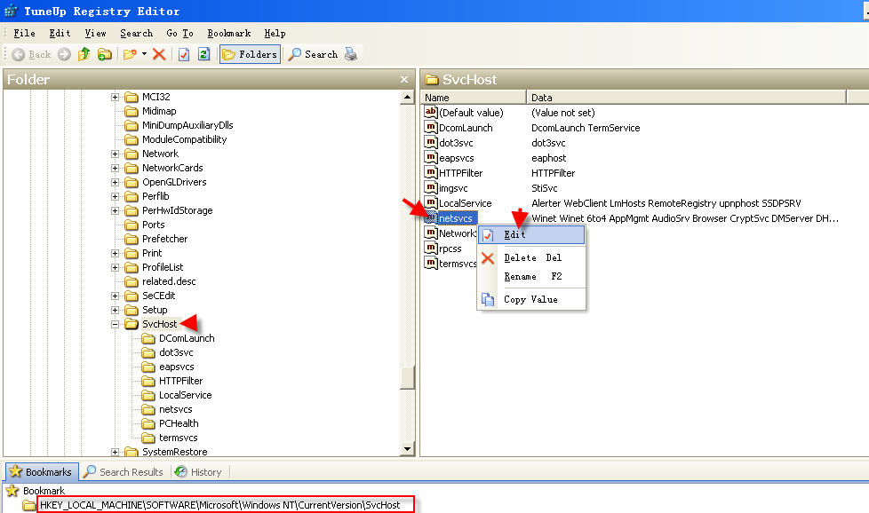Open the Bookmark menu

tap(229, 33)
